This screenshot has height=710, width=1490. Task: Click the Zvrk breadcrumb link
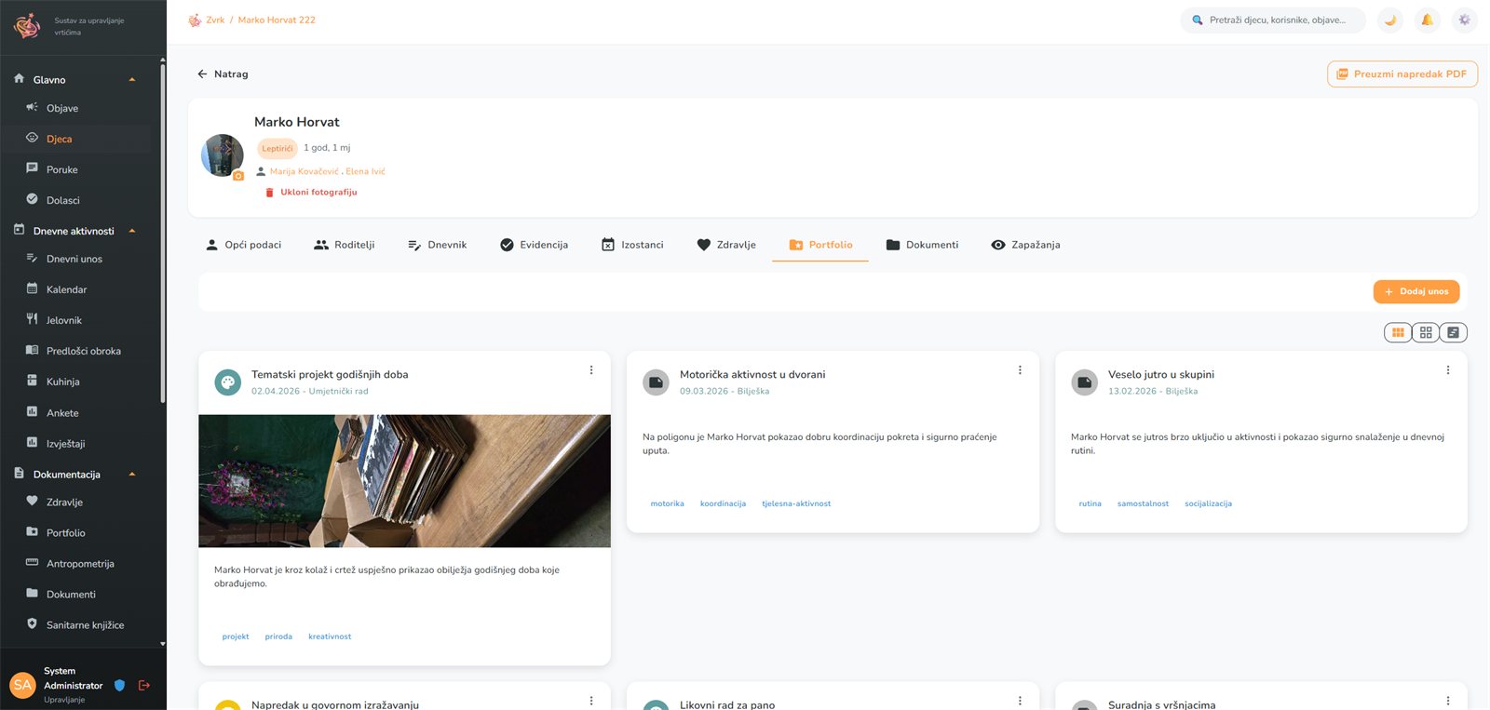(215, 20)
